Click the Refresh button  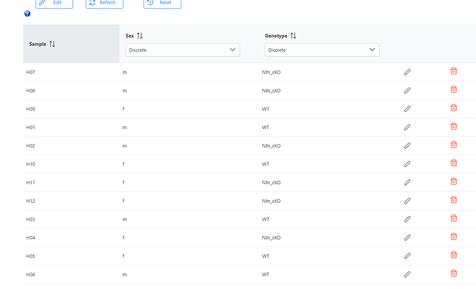coord(104,3)
